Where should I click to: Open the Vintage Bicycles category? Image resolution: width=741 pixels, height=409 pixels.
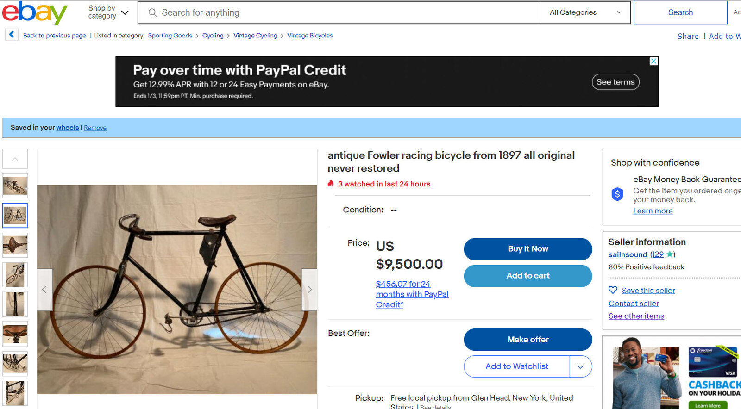pos(310,35)
